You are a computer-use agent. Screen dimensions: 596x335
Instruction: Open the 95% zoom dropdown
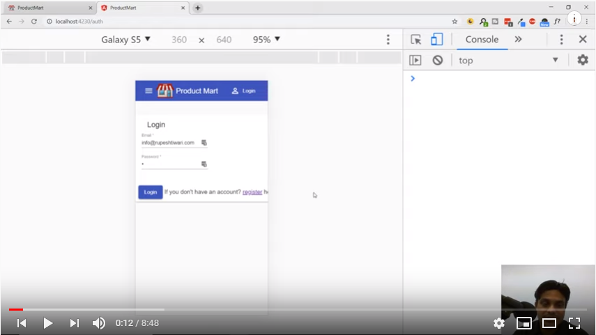click(266, 40)
